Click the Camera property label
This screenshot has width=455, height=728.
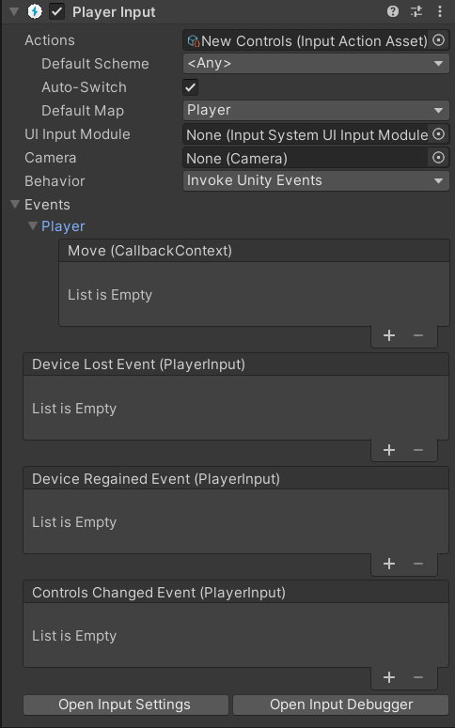click(x=50, y=158)
